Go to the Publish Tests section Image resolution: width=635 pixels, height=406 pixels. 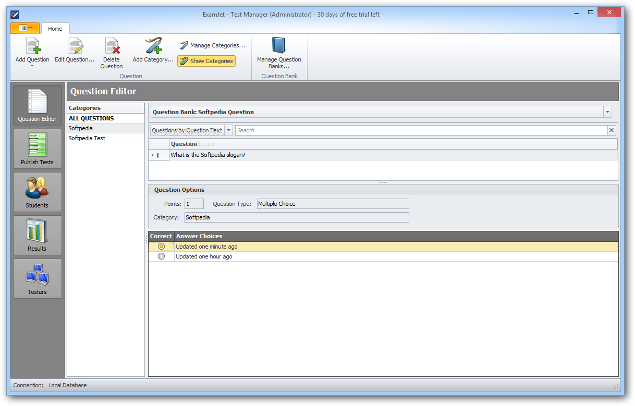tap(37, 149)
